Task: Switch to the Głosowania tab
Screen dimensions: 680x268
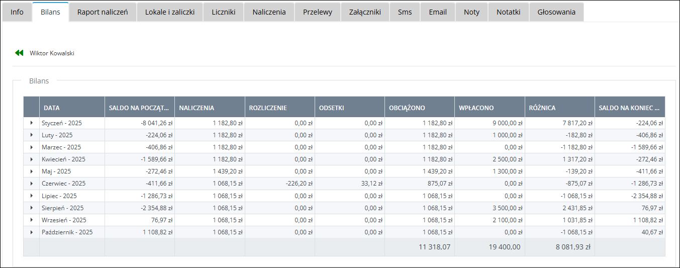Action: [x=556, y=12]
